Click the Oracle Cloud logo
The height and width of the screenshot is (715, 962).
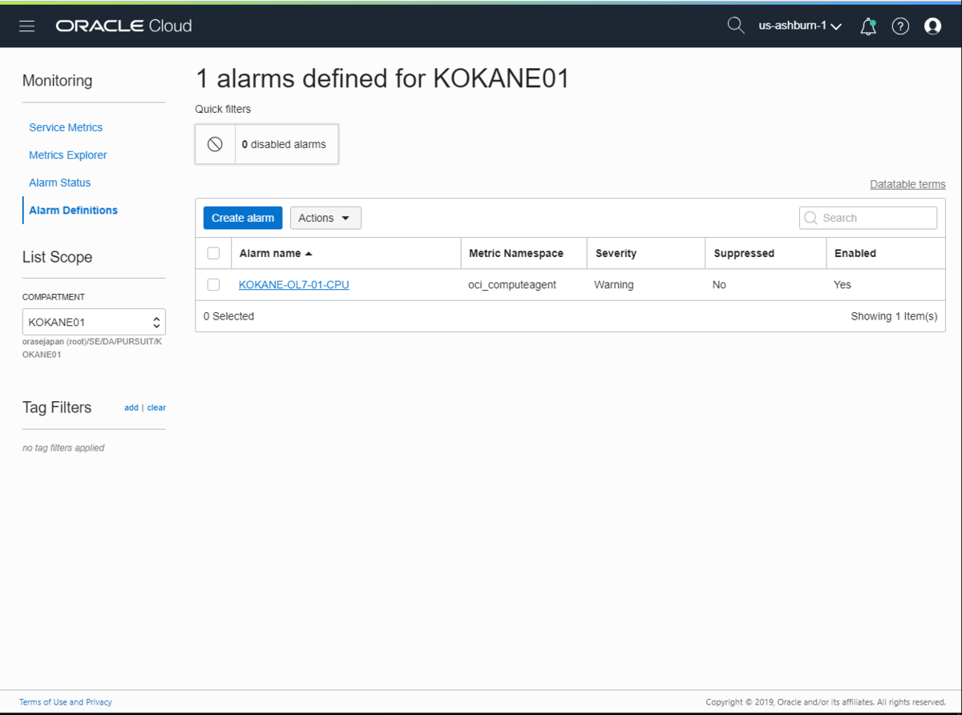pos(123,26)
